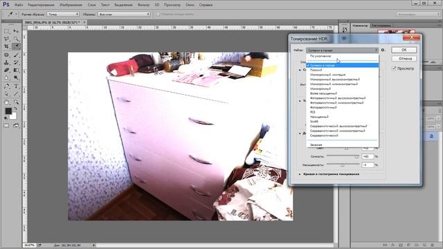Image resolution: width=443 pixels, height=249 pixels.
Task: Click Отмена to cancel HDR toning
Action: [x=404, y=59]
